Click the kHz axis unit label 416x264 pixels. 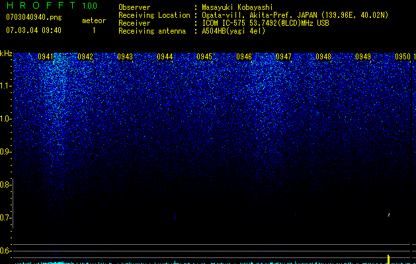click(x=6, y=53)
